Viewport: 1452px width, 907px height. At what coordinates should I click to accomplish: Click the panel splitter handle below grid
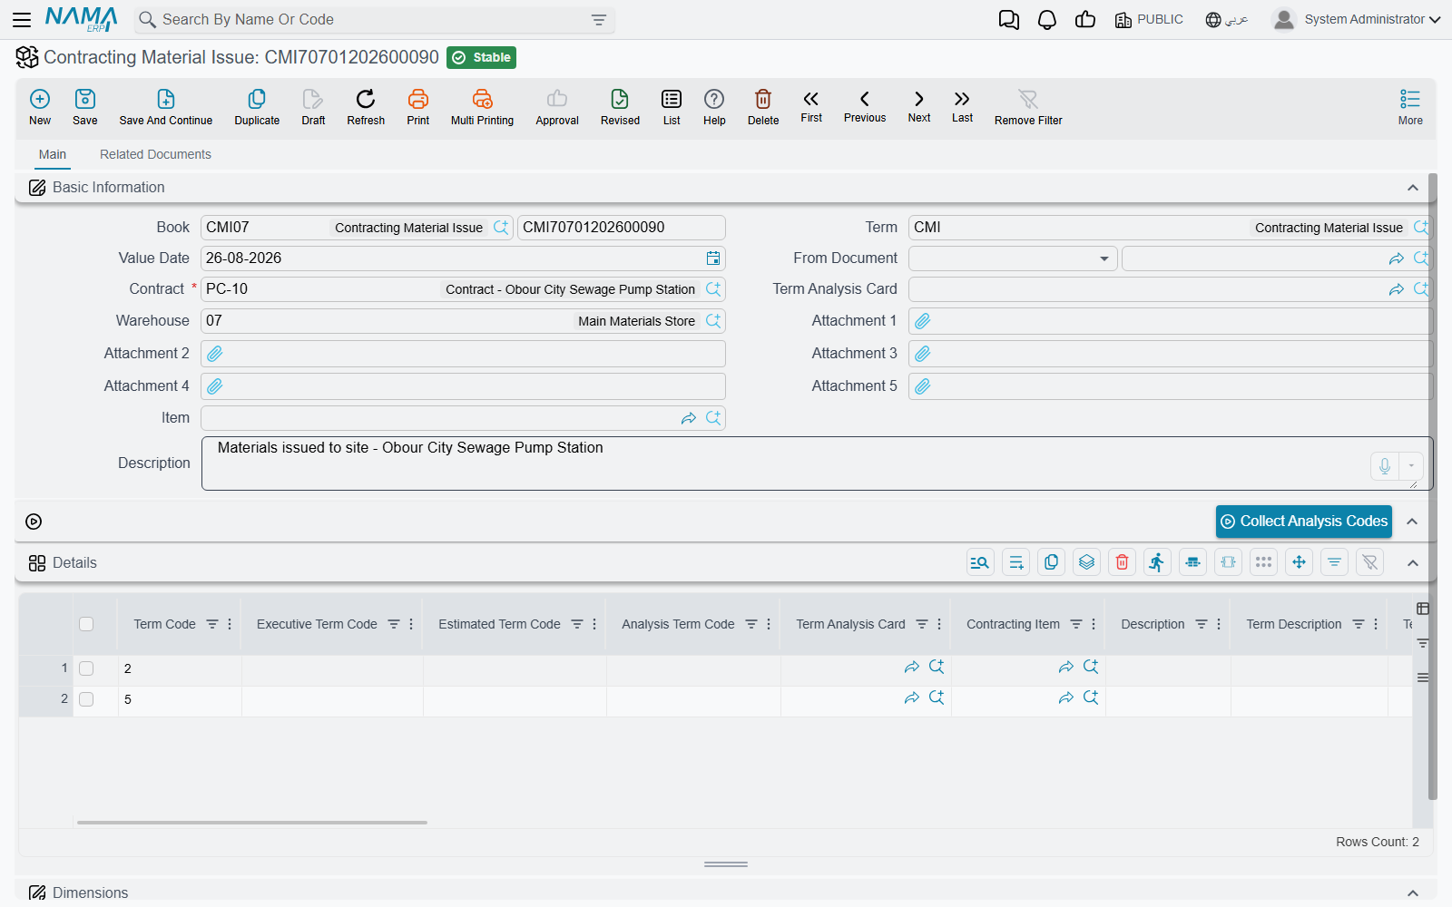coord(726,864)
